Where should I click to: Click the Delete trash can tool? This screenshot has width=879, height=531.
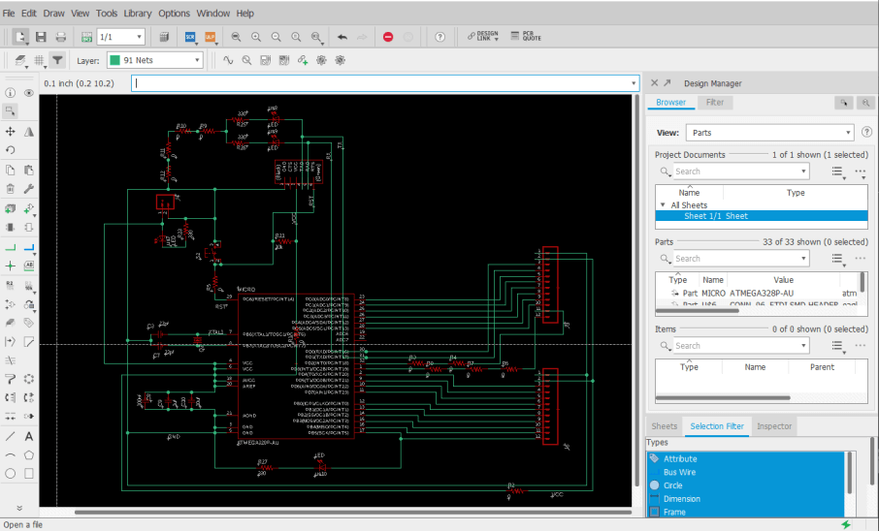[x=11, y=188]
